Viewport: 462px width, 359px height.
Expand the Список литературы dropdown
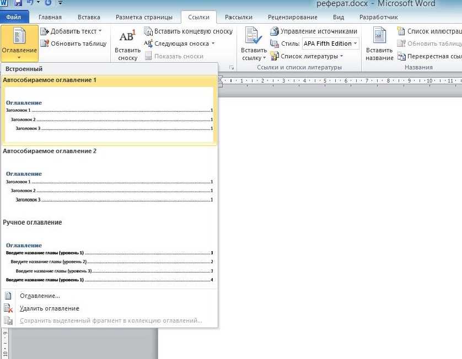pyautogui.click(x=341, y=56)
